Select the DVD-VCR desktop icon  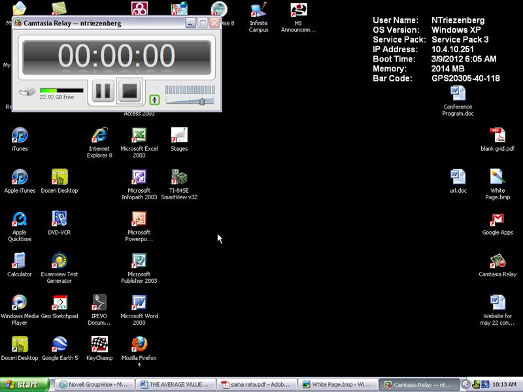pos(59,223)
